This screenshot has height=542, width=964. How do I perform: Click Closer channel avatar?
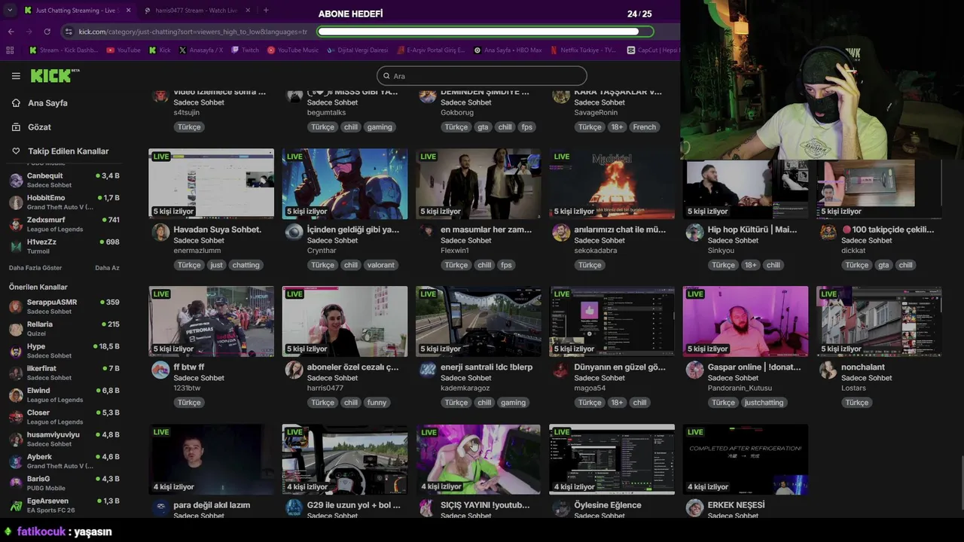coord(15,418)
